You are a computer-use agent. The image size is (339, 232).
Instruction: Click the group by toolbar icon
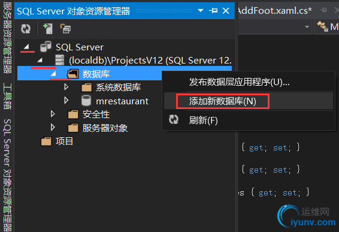[x=65, y=29]
